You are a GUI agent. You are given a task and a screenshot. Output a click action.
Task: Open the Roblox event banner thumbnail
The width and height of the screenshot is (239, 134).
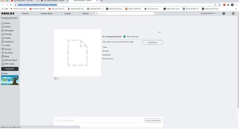pyautogui.click(x=10, y=80)
